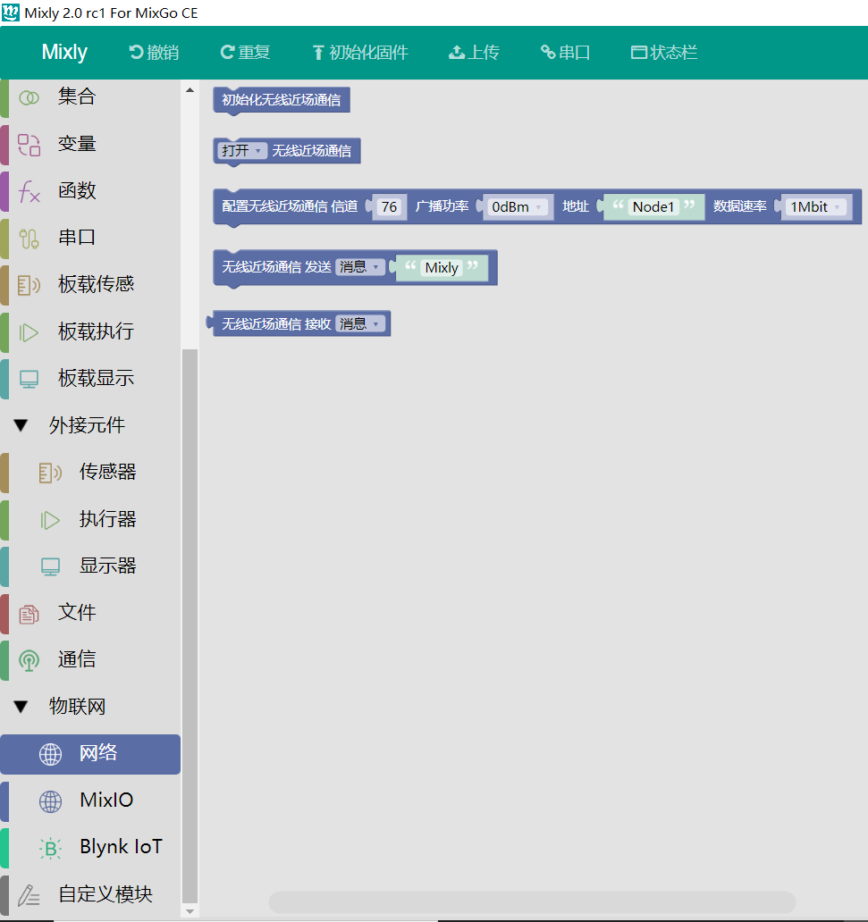Select the 自定义模块 category
This screenshot has height=922, width=868.
tap(90, 895)
